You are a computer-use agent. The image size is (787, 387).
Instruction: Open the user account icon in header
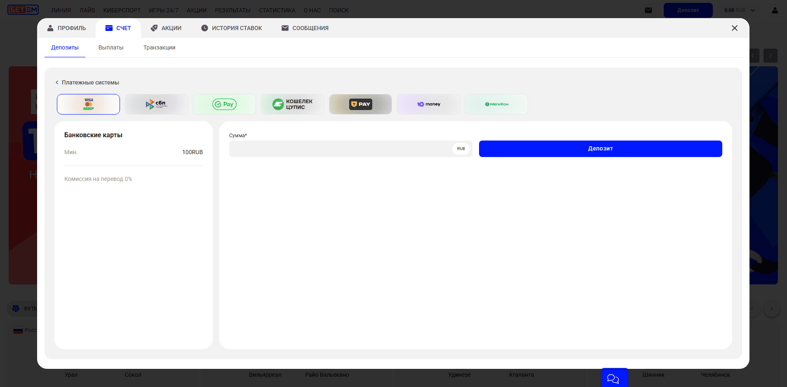click(x=775, y=10)
